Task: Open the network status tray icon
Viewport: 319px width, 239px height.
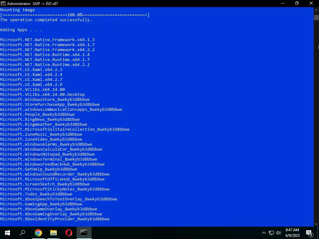Action: pyautogui.click(x=271, y=233)
